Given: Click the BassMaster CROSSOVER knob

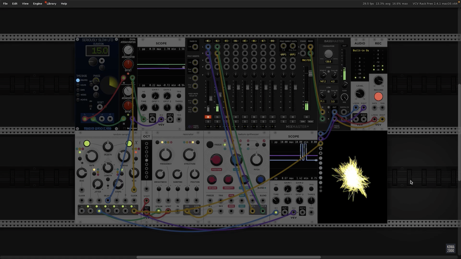Looking at the screenshot, I should click(x=328, y=54).
